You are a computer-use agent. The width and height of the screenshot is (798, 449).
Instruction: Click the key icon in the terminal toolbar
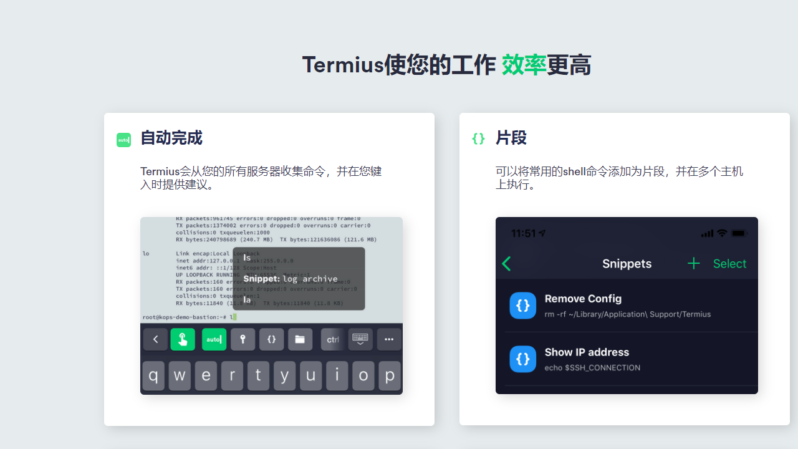click(x=243, y=339)
